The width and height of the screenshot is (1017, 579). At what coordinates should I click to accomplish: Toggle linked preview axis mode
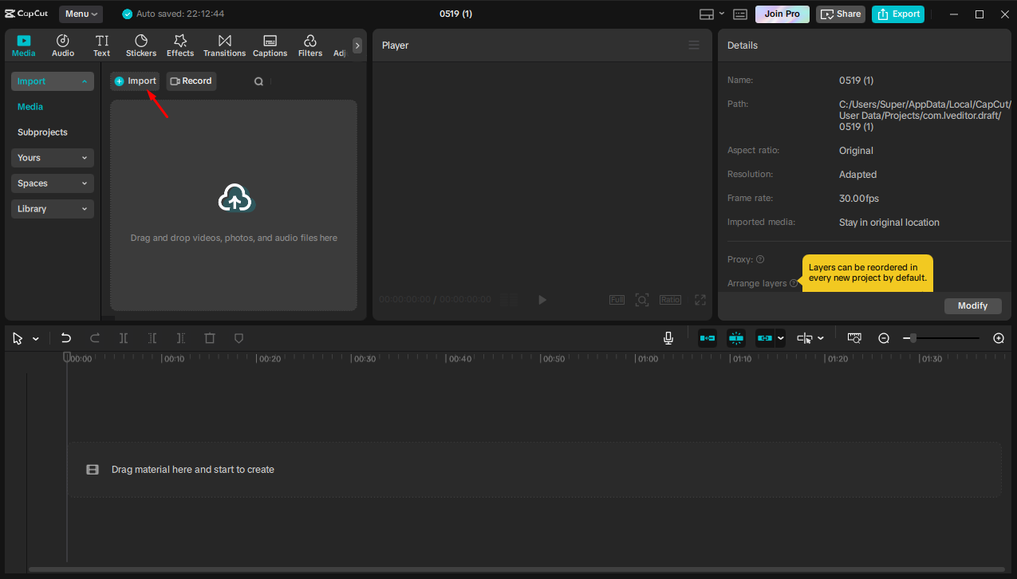[806, 338]
